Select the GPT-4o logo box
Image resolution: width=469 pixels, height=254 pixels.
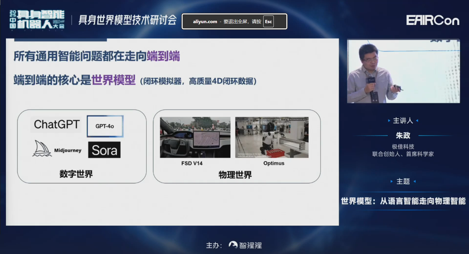point(105,126)
